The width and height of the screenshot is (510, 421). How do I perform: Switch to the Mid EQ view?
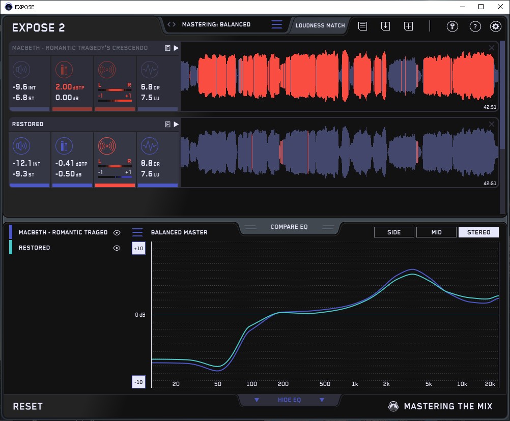pyautogui.click(x=436, y=232)
